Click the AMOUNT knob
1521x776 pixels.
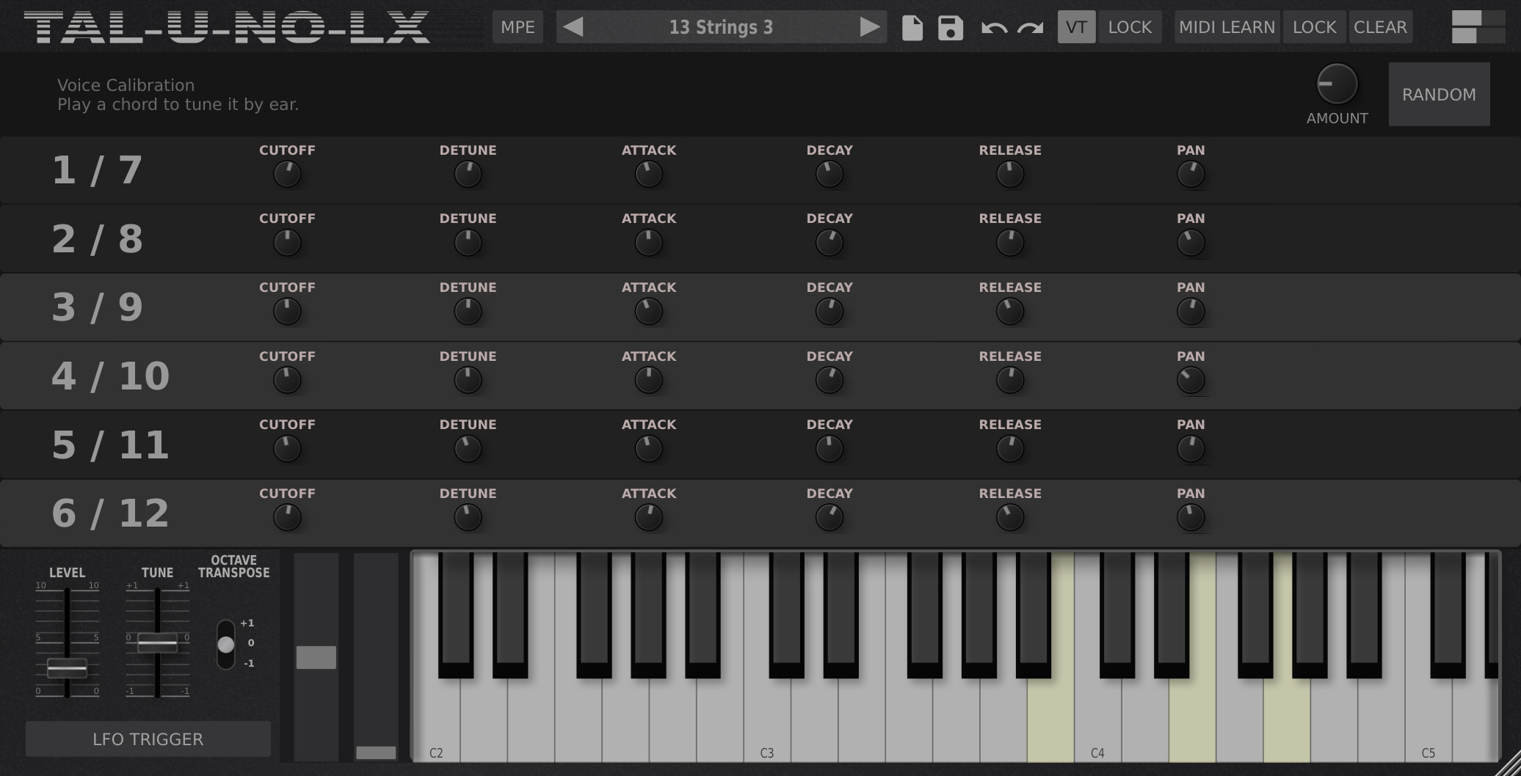(x=1337, y=84)
